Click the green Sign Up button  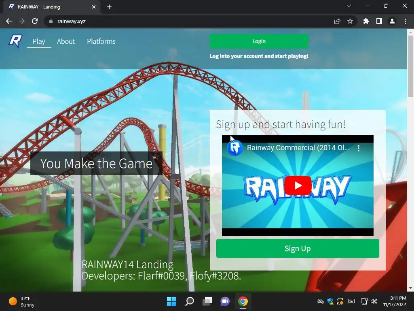click(x=298, y=248)
